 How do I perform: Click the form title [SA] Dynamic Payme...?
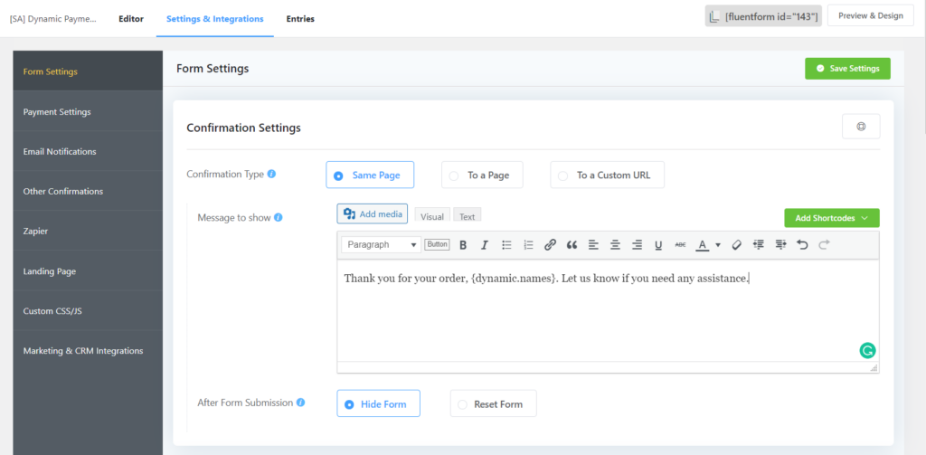pos(53,19)
